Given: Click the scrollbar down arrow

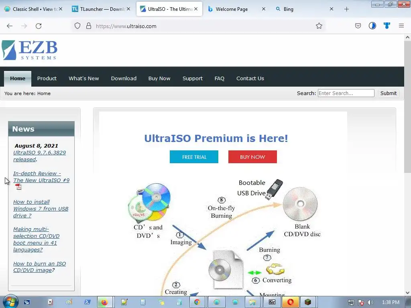Looking at the screenshot, I should tap(407, 292).
